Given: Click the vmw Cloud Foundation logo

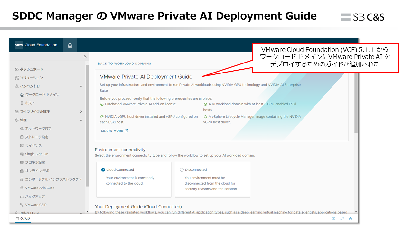Looking at the screenshot, I should (x=36, y=45).
